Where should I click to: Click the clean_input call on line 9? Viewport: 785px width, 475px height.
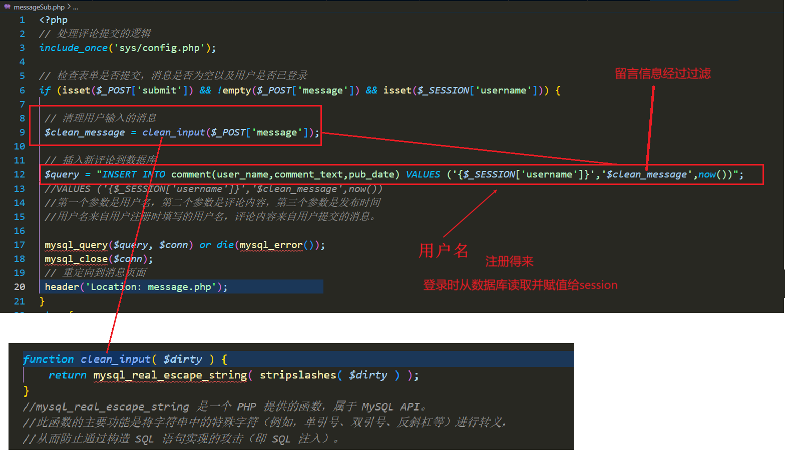click(x=174, y=132)
